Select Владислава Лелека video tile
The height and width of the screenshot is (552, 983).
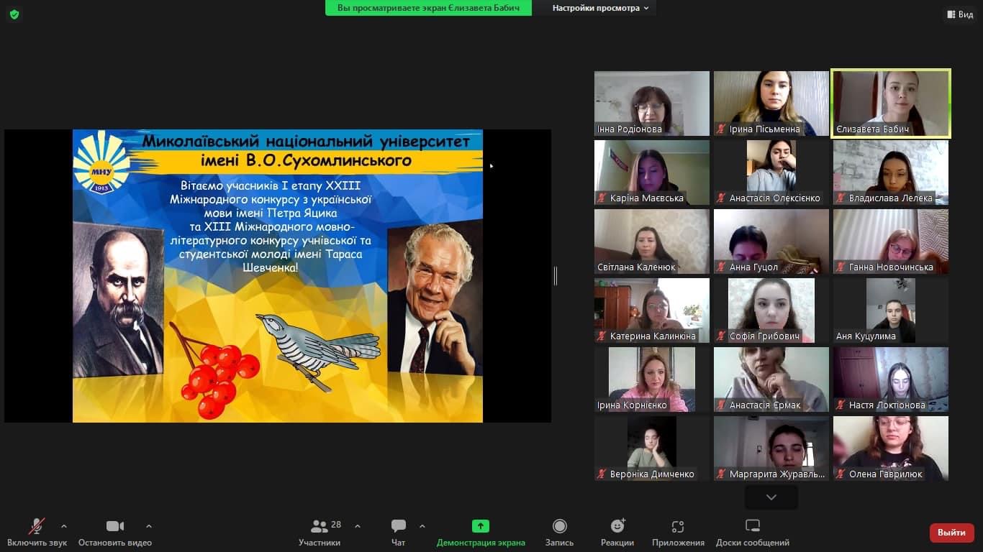coord(891,172)
